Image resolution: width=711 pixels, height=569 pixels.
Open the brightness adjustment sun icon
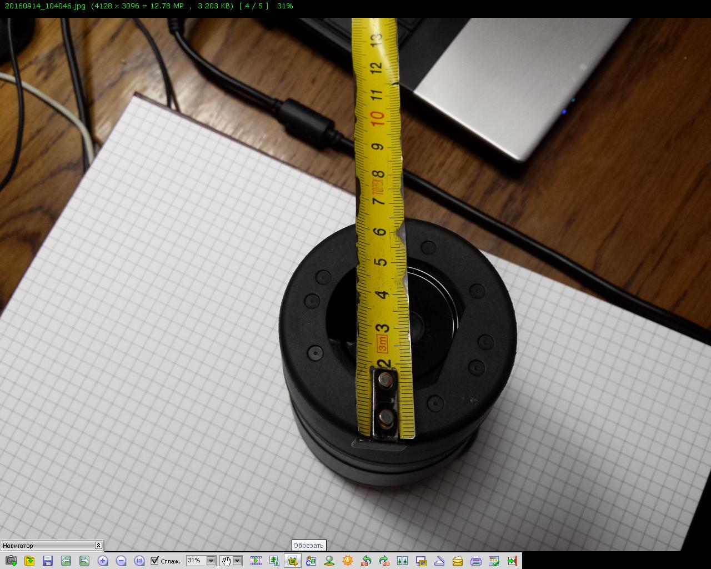(x=348, y=561)
